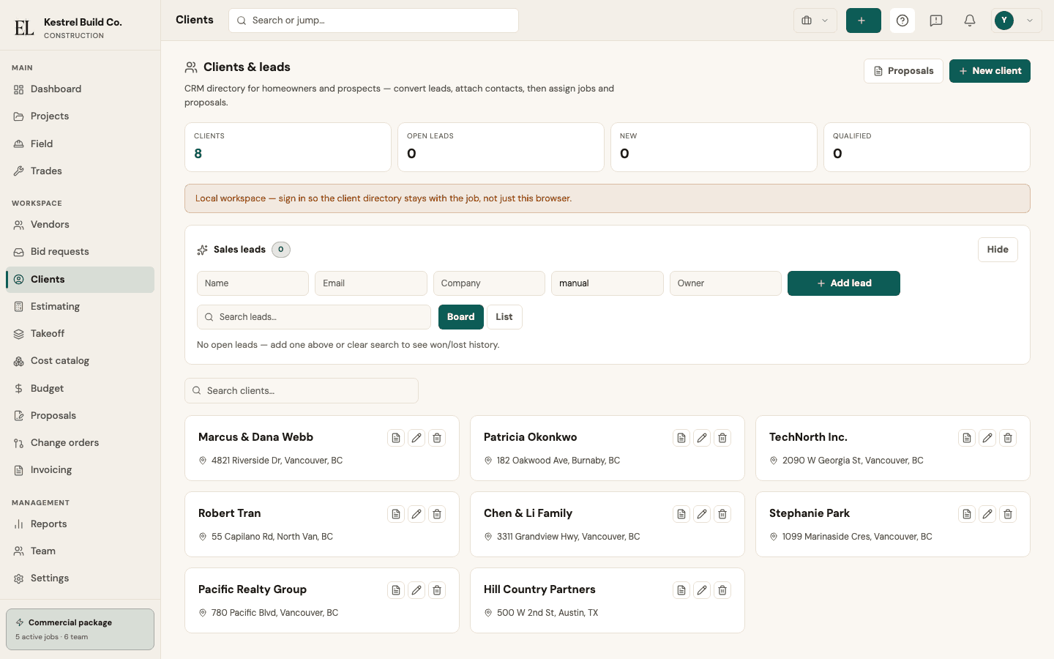Click the green quick-add plus button
Viewport: 1054px width, 659px height.
click(864, 21)
